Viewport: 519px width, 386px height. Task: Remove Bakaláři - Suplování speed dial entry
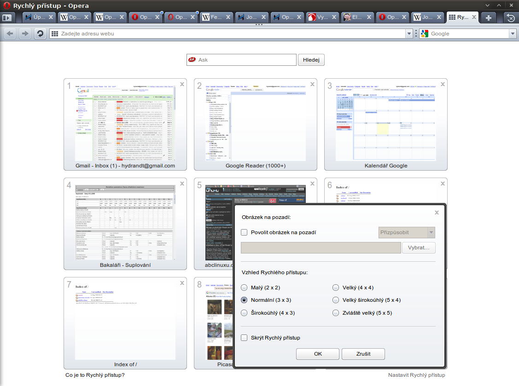pos(182,184)
